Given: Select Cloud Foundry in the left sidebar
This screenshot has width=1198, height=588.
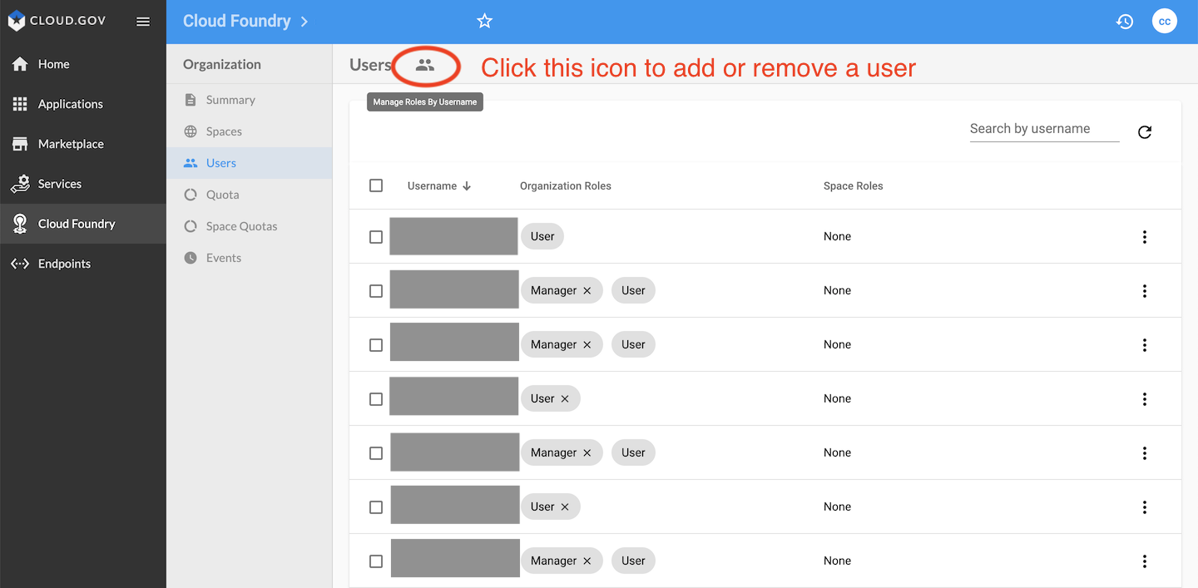Looking at the screenshot, I should point(83,224).
